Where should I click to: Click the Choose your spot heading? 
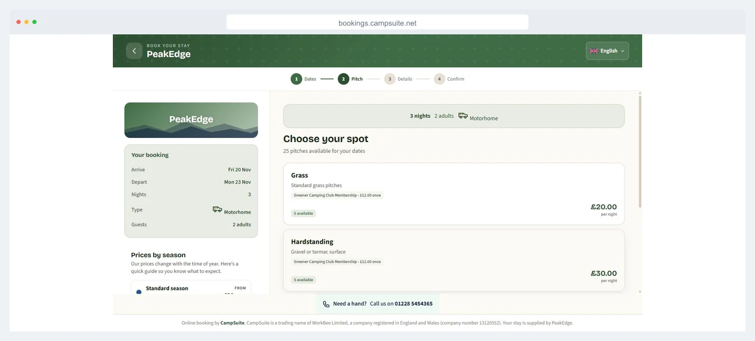pyautogui.click(x=326, y=139)
